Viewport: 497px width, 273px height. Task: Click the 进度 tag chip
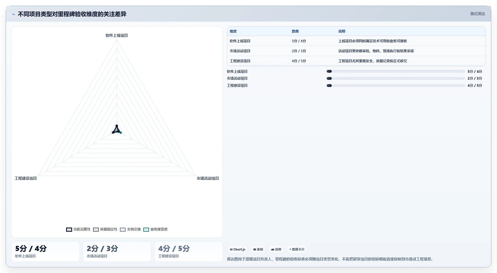(276, 249)
